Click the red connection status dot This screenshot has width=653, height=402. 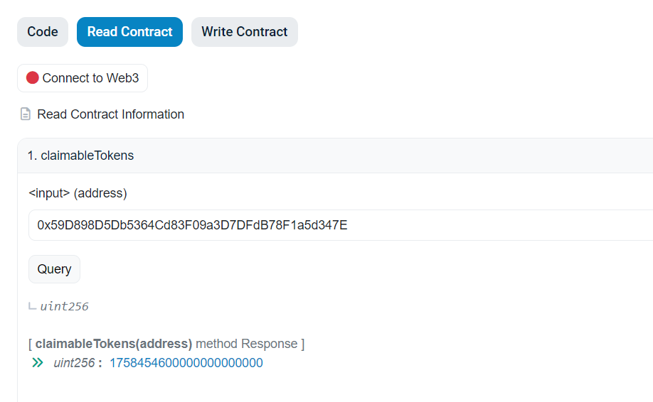click(x=33, y=78)
